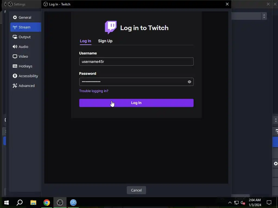
Task: Click the General gear icon
Action: (x=15, y=17)
